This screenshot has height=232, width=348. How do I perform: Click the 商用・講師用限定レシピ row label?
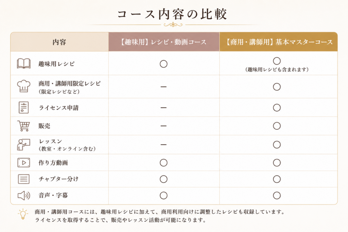[x=69, y=84]
